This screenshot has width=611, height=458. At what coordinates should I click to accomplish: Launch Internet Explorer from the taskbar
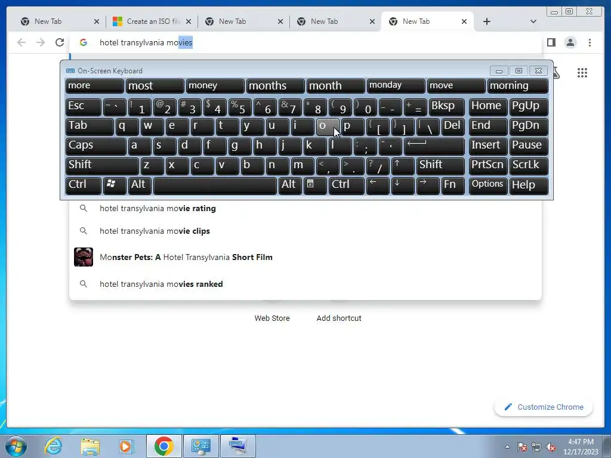pyautogui.click(x=53, y=446)
